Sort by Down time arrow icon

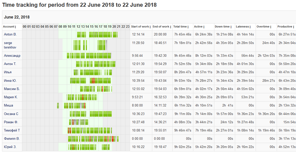(x=231, y=27)
